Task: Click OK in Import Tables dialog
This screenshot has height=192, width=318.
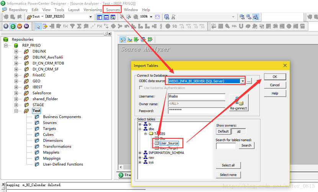Action: 275,76
